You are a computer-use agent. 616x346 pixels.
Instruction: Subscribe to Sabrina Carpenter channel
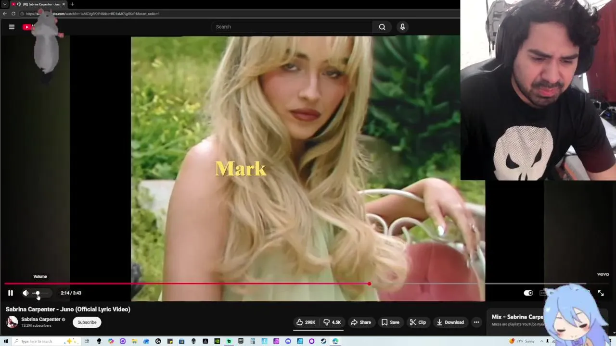87,322
